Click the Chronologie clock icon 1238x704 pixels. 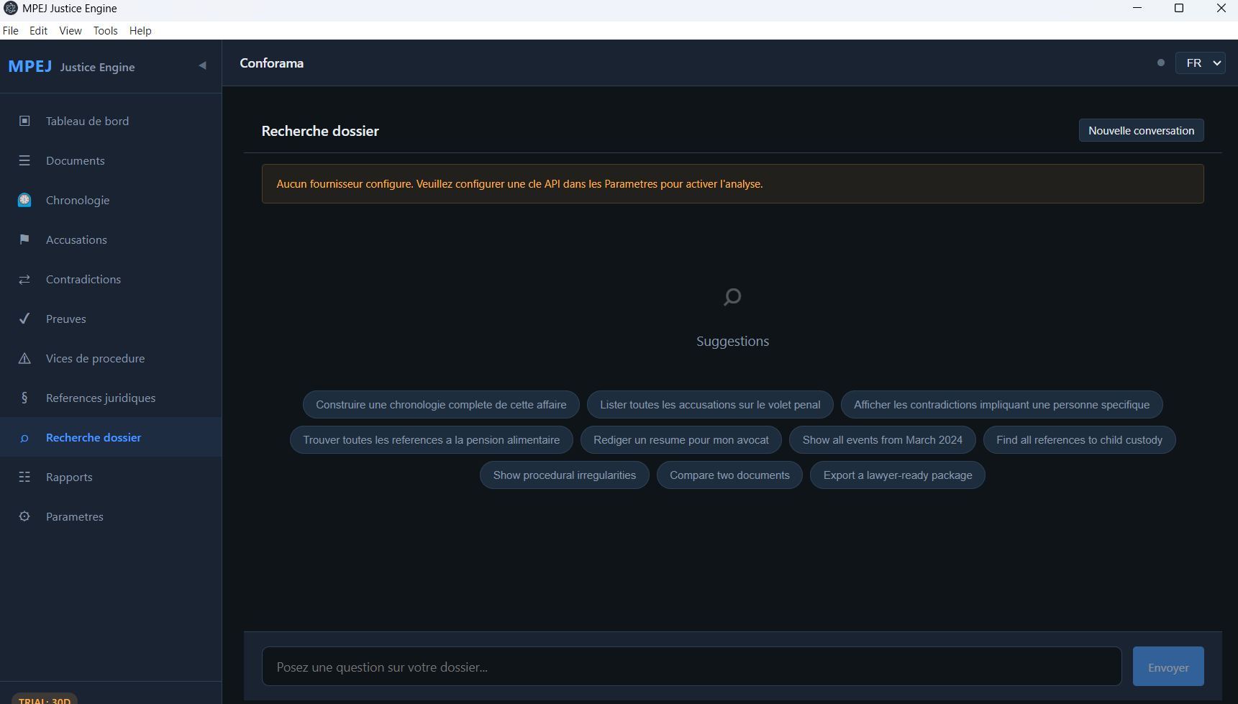tap(24, 200)
